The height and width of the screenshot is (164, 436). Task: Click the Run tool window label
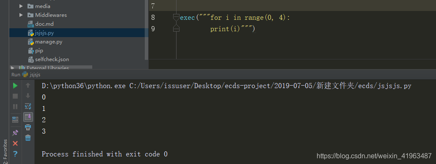pyautogui.click(x=16, y=75)
